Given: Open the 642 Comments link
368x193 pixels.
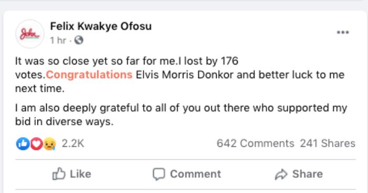Looking at the screenshot, I should (255, 143).
